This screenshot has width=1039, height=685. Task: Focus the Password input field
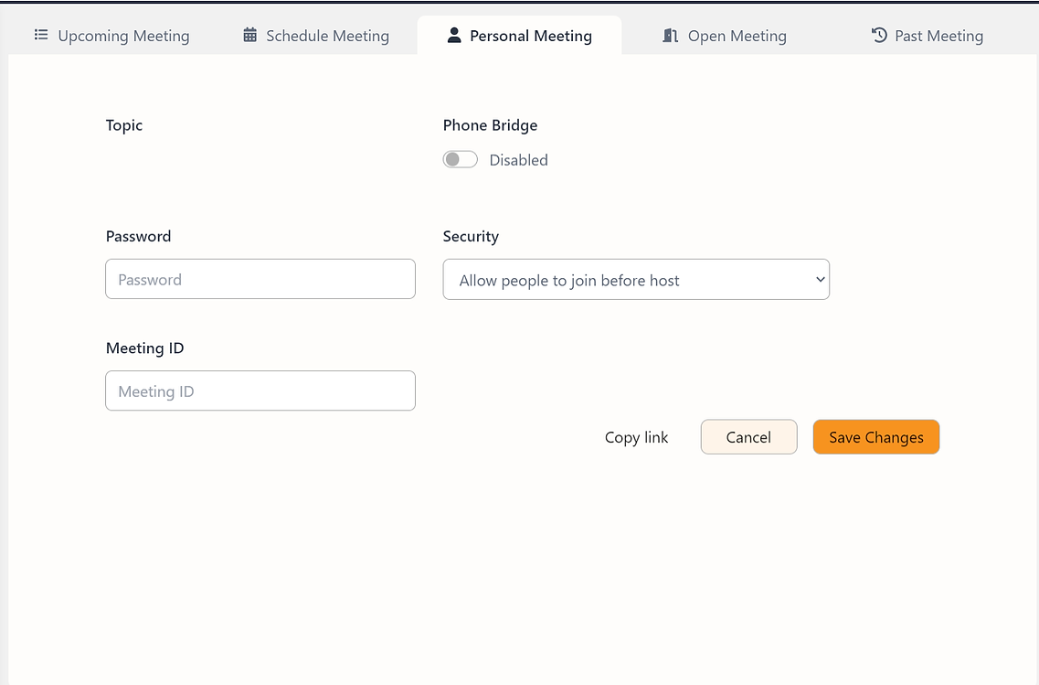(x=260, y=279)
